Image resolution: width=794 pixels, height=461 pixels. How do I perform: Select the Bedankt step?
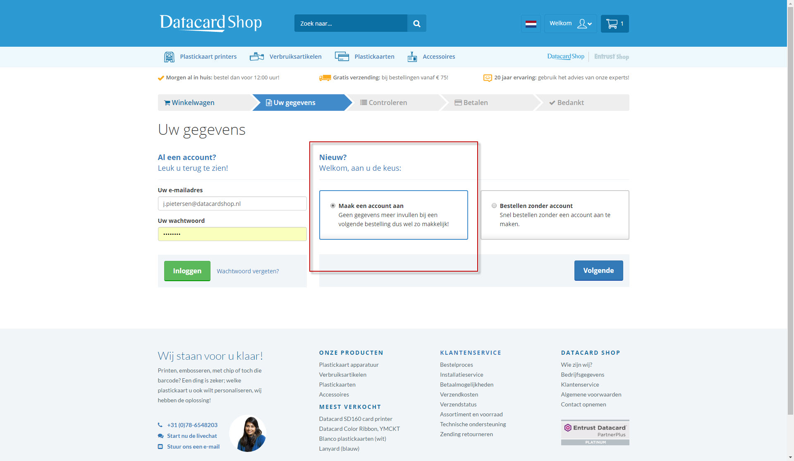point(582,103)
